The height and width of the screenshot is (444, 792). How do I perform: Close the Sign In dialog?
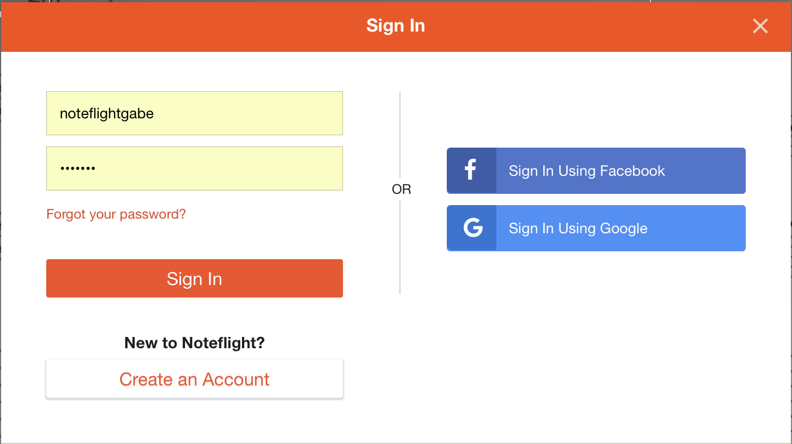coord(760,26)
